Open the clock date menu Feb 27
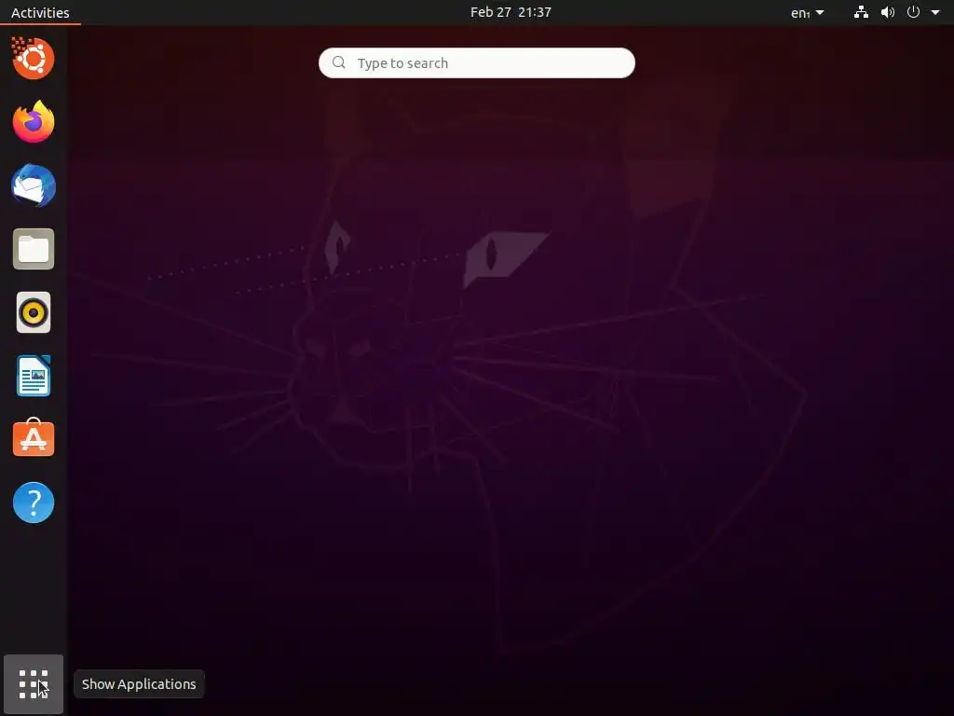The image size is (954, 716). click(x=511, y=12)
